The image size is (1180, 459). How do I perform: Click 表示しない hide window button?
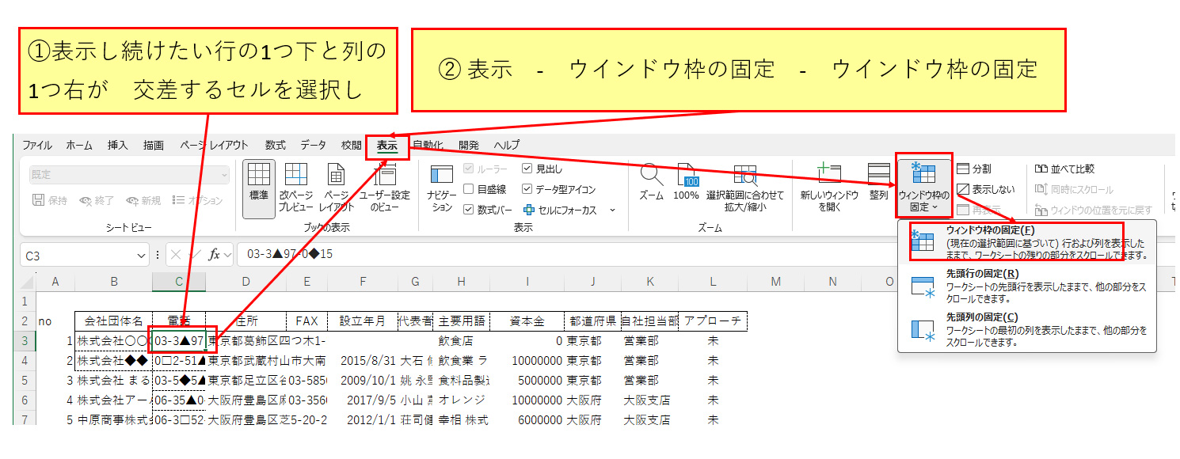(x=985, y=190)
